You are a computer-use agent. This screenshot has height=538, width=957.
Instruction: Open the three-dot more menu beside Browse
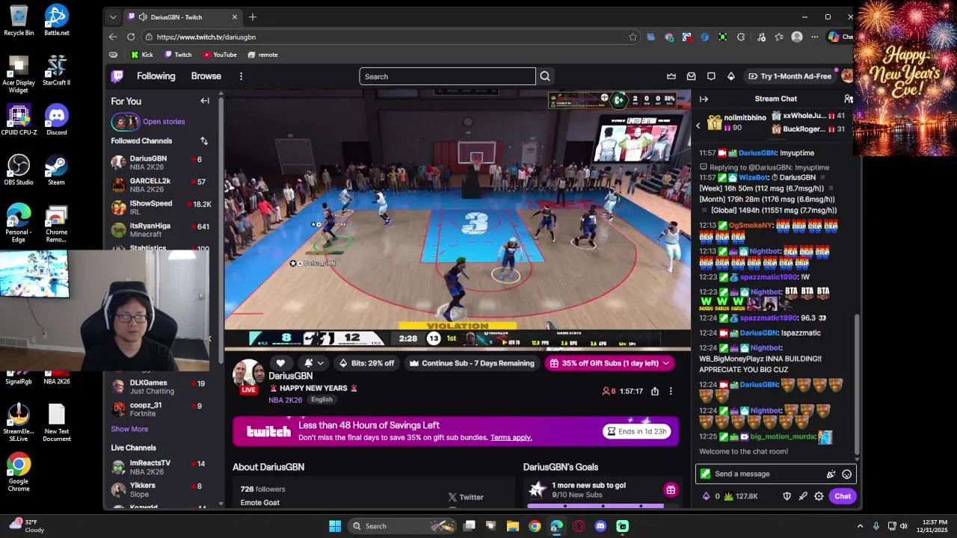pos(241,76)
